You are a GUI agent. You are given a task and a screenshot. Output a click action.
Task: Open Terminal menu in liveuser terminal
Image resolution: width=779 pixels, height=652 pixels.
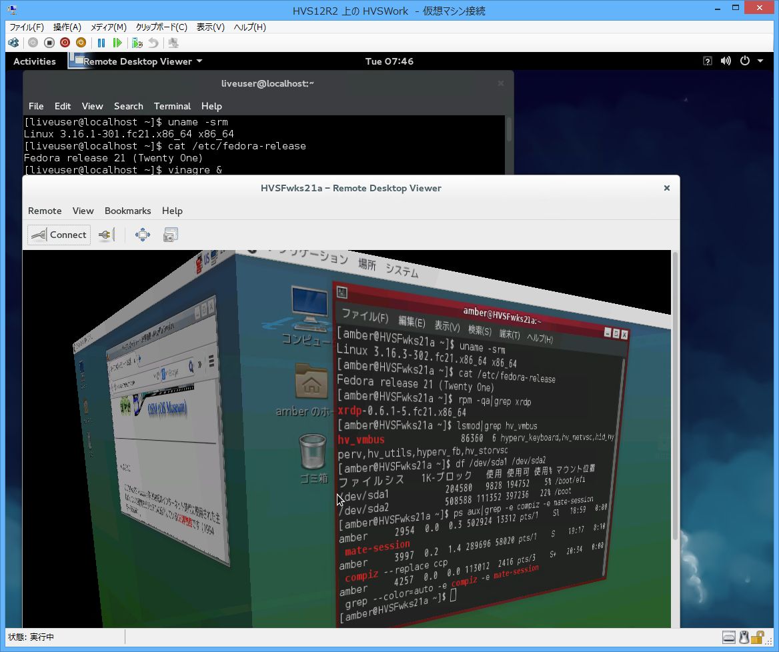click(172, 106)
